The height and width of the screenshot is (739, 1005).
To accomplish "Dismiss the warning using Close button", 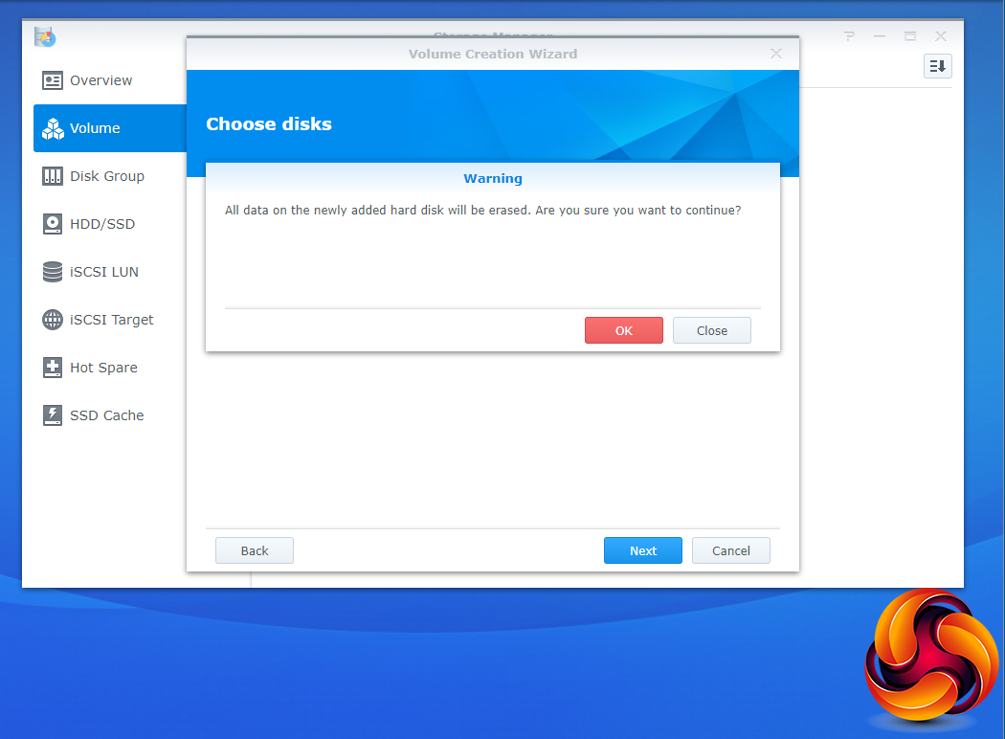I will point(711,330).
